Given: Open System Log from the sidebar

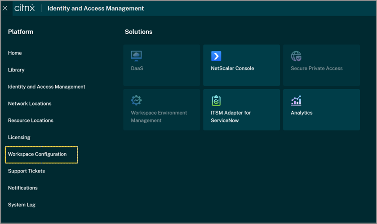Looking at the screenshot, I should tap(22, 205).
